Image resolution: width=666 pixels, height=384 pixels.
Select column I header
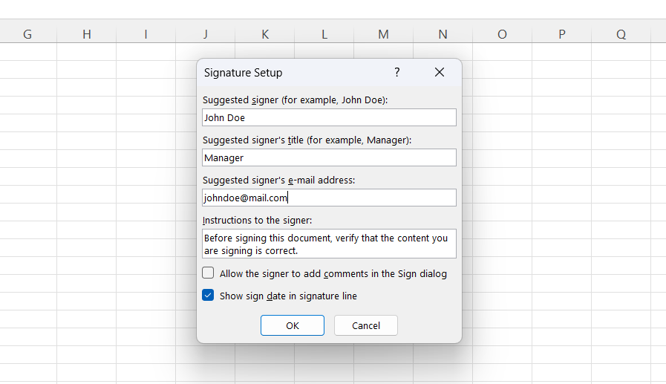pos(146,34)
